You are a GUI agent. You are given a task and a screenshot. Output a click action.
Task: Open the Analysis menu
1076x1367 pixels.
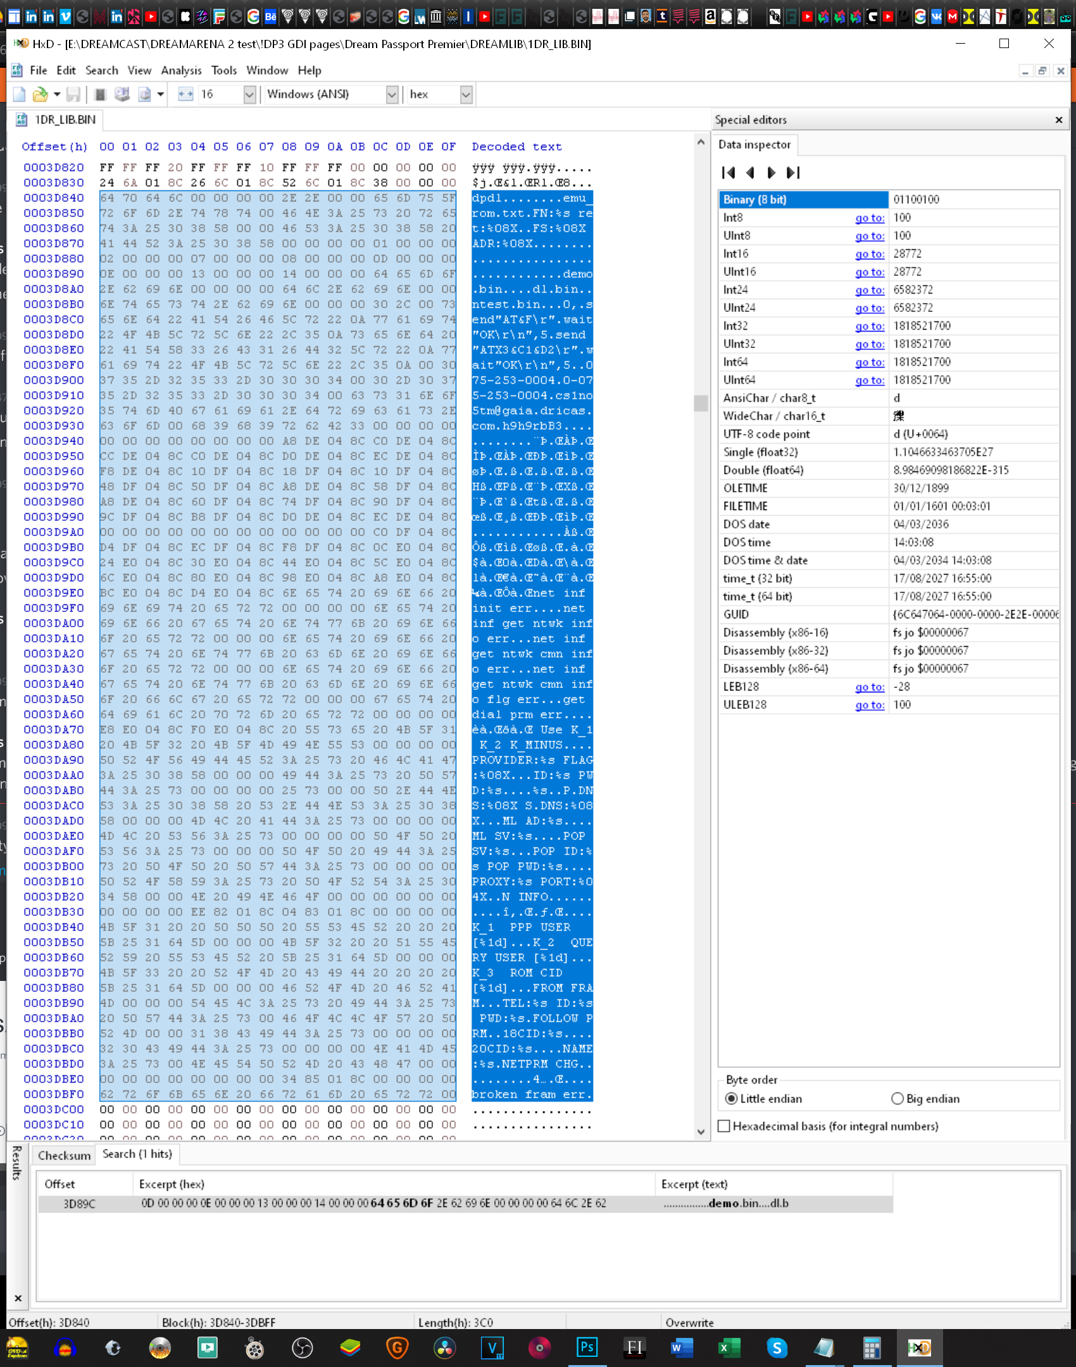[x=181, y=70]
